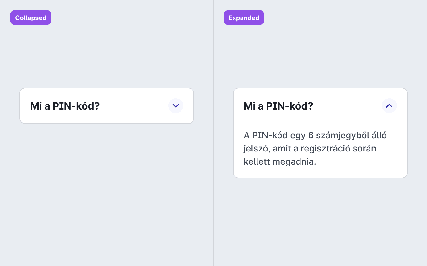Click the empty background below the collapsed card
The image size is (427, 266).
(x=107, y=194)
